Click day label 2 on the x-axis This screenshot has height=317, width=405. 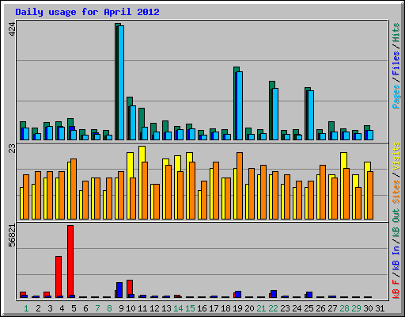coord(38,308)
